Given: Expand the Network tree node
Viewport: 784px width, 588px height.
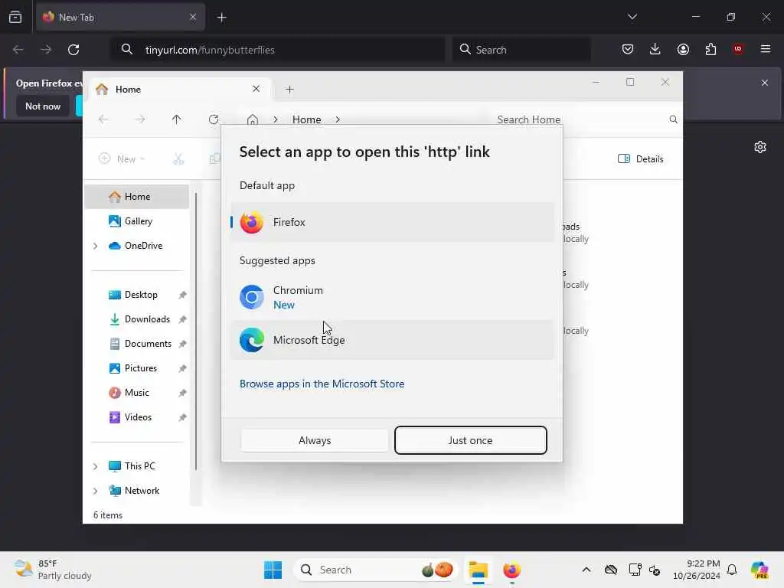Looking at the screenshot, I should point(96,491).
